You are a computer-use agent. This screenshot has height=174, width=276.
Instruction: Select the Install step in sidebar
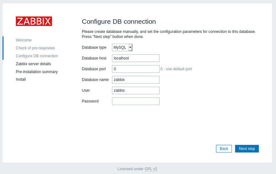click(x=21, y=79)
